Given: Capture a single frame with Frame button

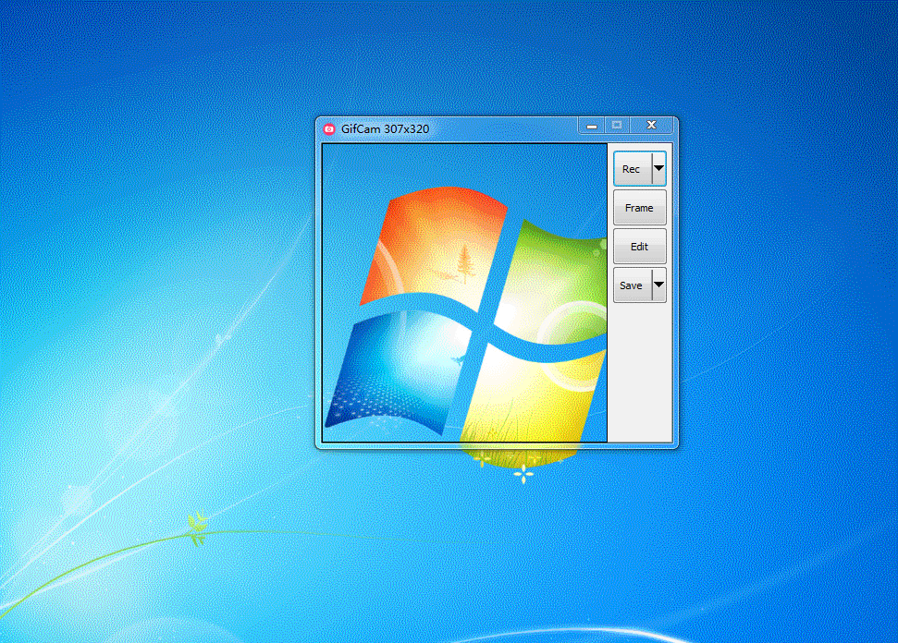Looking at the screenshot, I should coord(640,208).
